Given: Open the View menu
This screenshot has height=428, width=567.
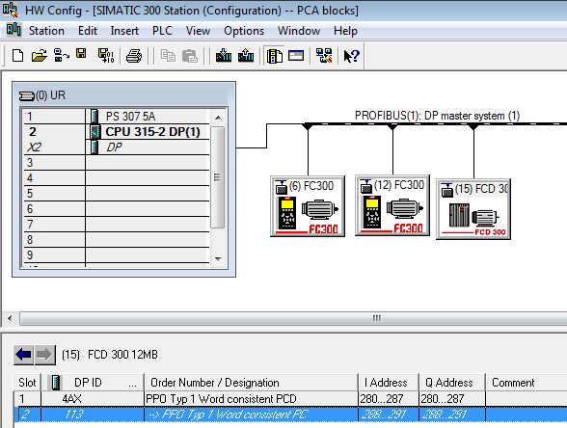Looking at the screenshot, I should [x=198, y=31].
